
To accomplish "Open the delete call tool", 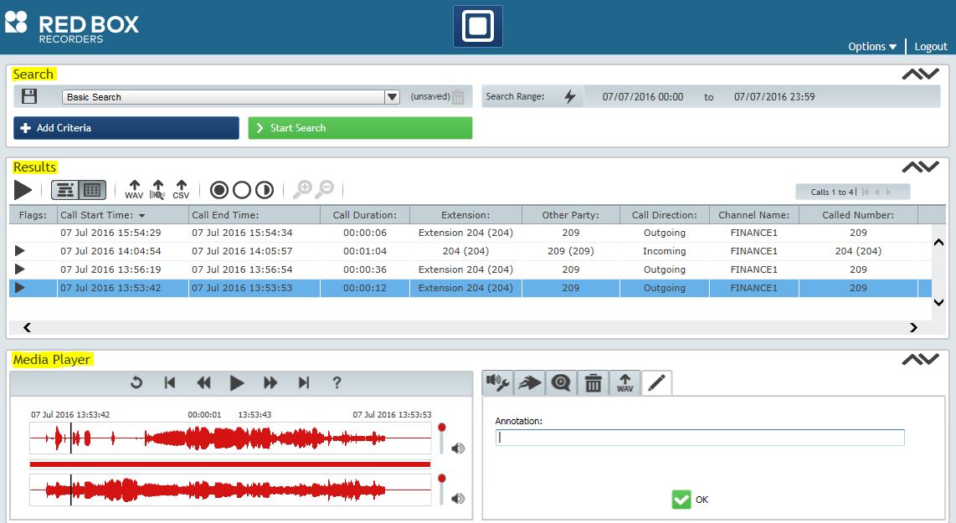I will (593, 382).
